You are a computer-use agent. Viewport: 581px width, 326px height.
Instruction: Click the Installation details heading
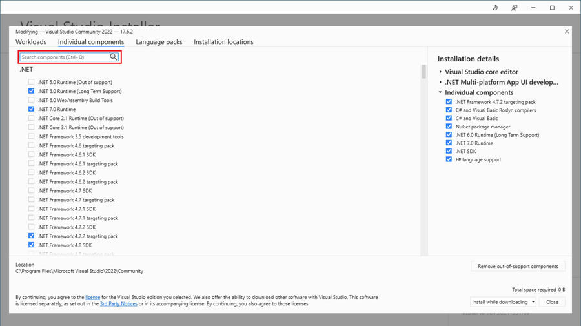pyautogui.click(x=469, y=59)
